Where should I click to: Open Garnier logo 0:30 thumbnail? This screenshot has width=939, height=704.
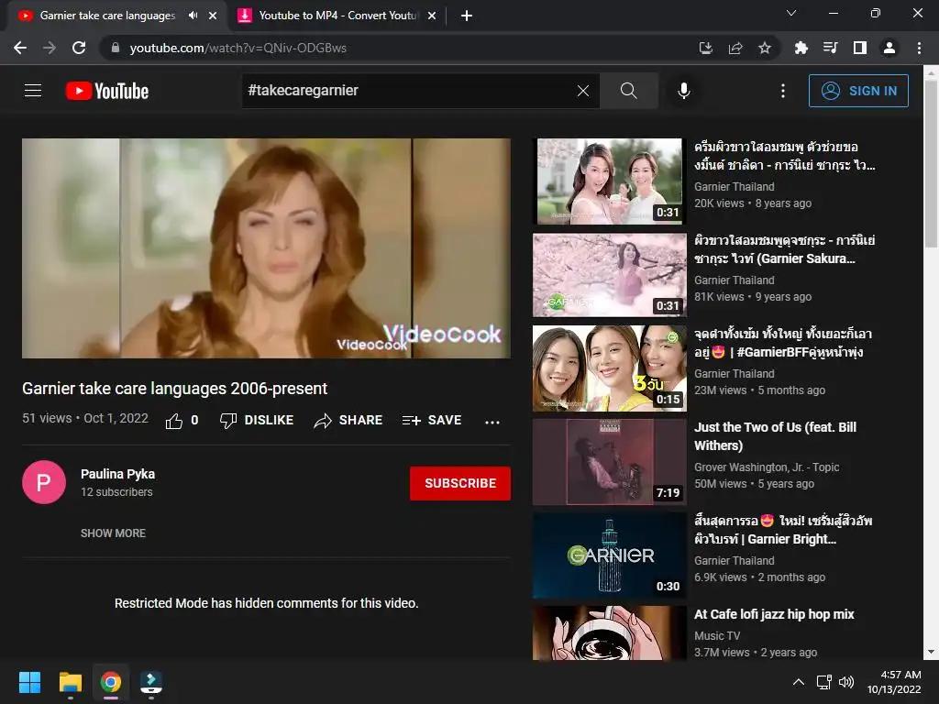[610, 555]
